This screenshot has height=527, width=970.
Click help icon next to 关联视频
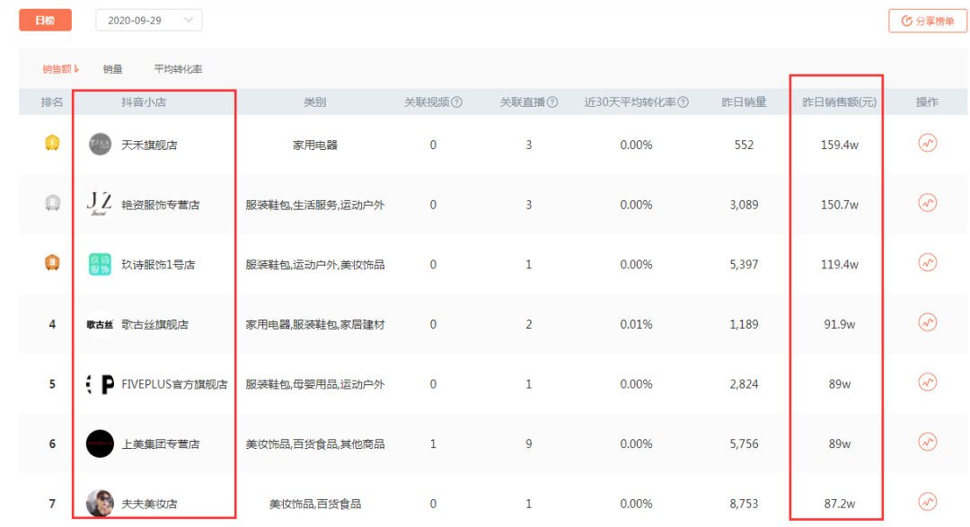456,102
